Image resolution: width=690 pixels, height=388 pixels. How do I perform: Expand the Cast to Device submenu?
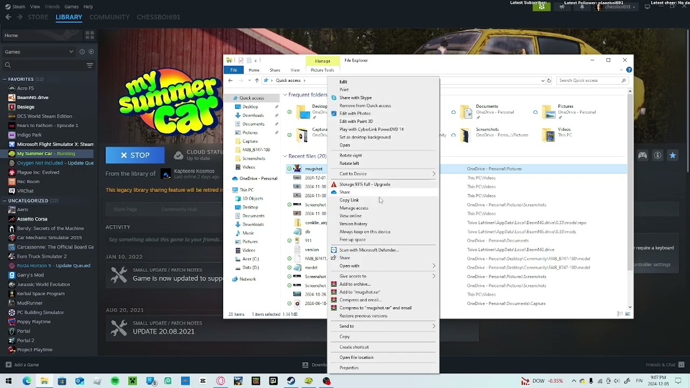tap(384, 174)
